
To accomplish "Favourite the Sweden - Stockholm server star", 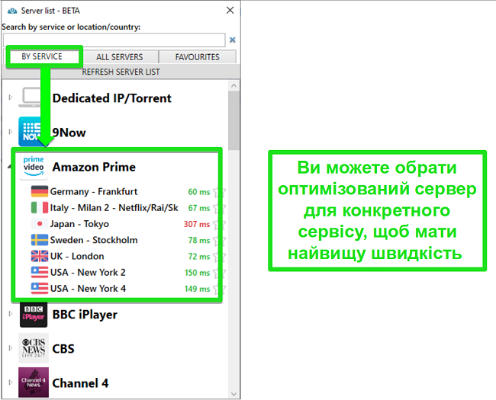I will coord(219,240).
